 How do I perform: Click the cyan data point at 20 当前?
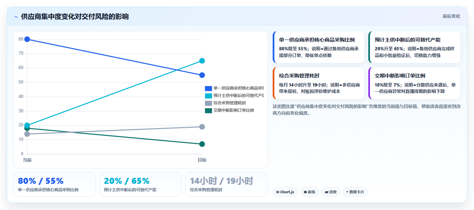(x=27, y=125)
